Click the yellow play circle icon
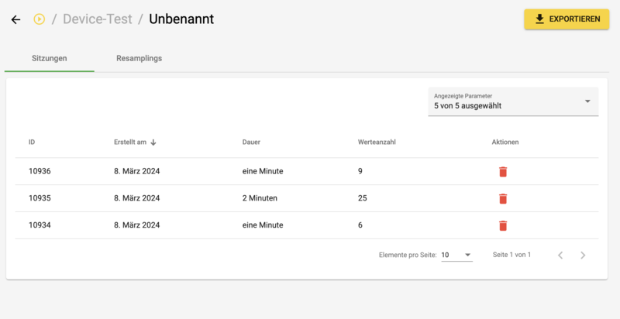This screenshot has width=620, height=319. point(40,19)
